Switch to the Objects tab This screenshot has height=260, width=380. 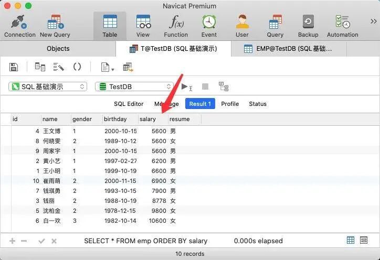58,49
